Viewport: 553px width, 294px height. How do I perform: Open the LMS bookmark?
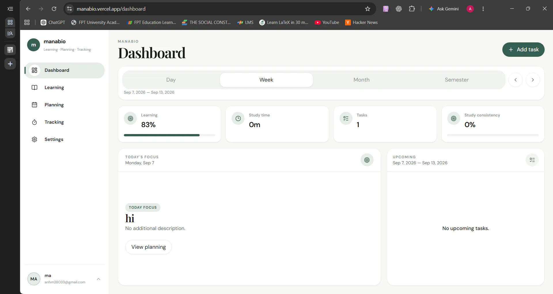[x=245, y=22]
